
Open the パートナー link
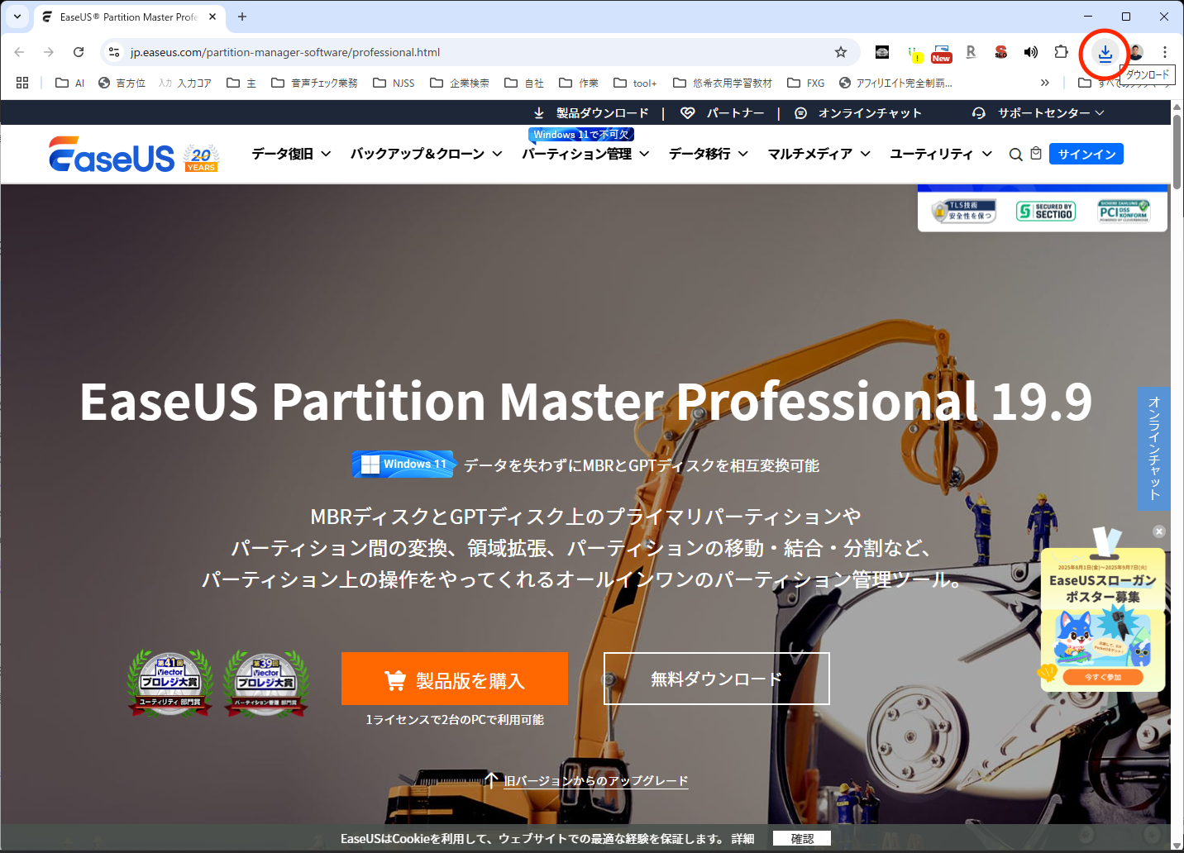(723, 113)
